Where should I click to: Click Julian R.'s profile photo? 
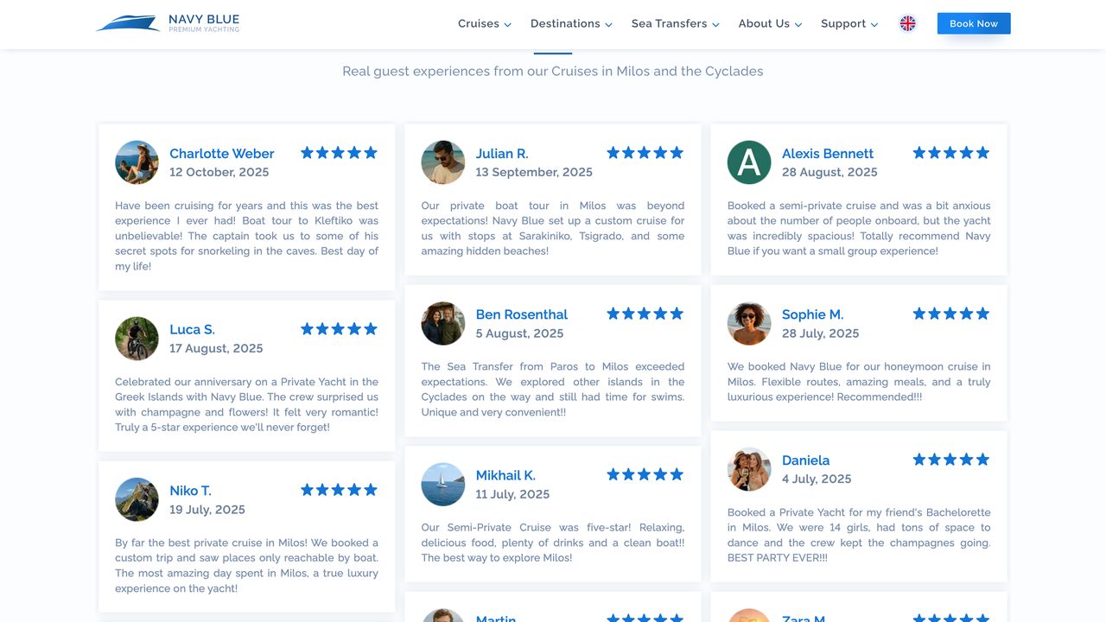click(x=443, y=162)
